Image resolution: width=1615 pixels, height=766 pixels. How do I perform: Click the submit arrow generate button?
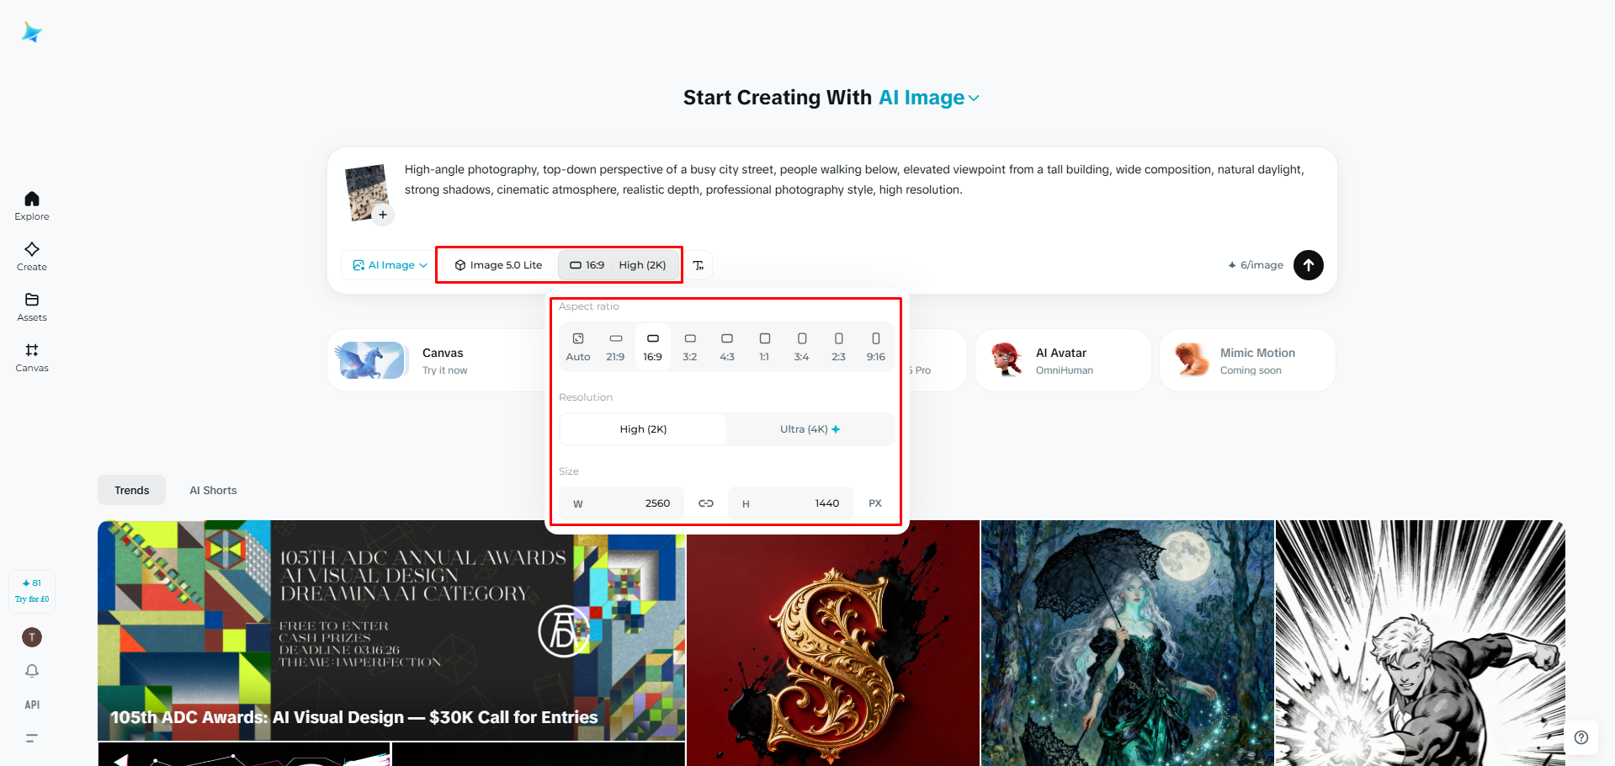click(x=1308, y=265)
